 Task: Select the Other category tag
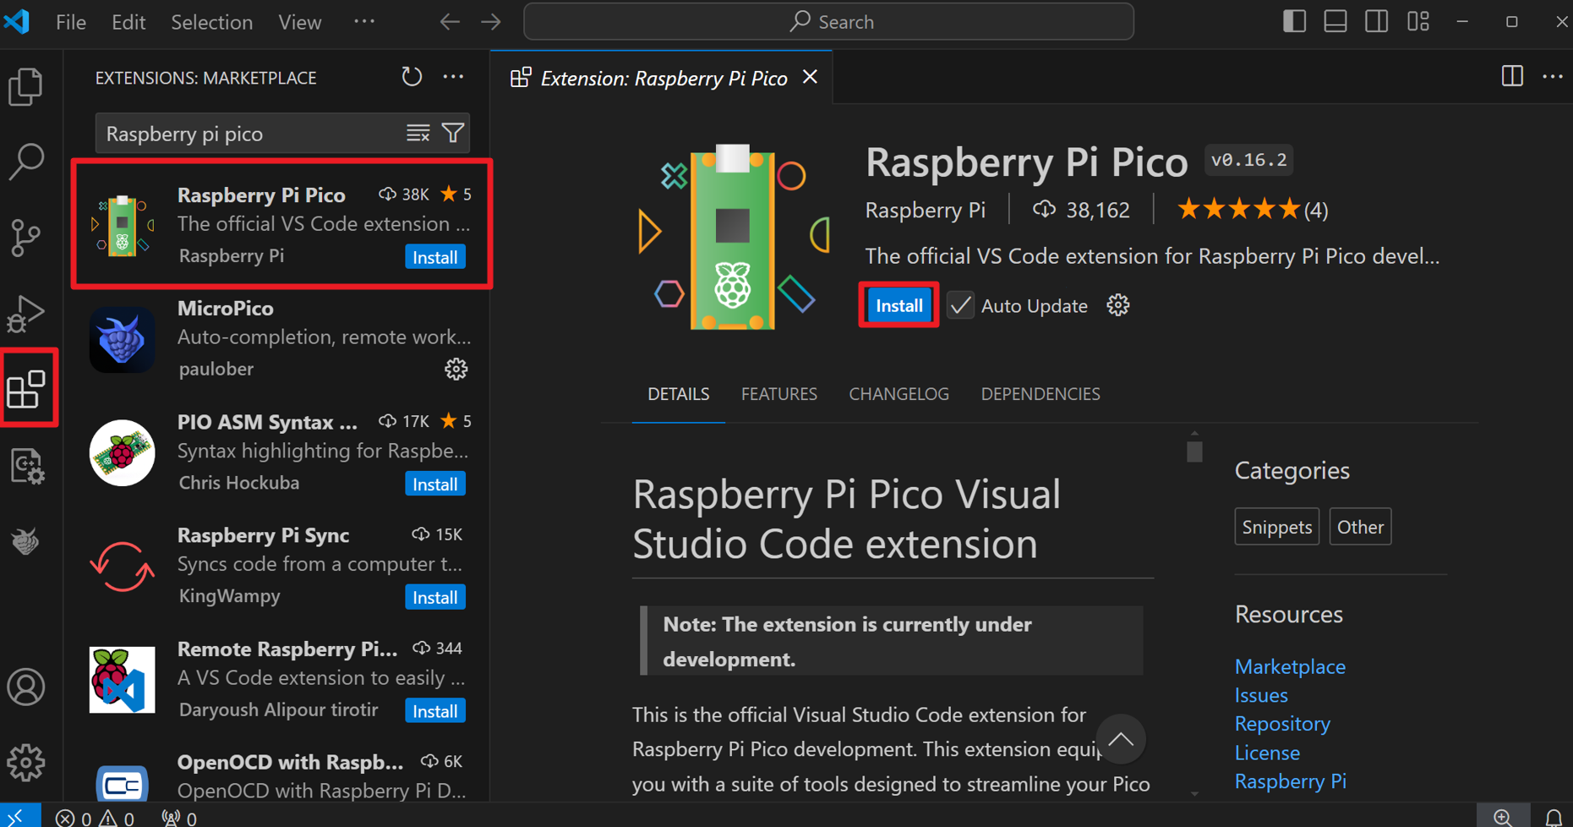pyautogui.click(x=1360, y=527)
